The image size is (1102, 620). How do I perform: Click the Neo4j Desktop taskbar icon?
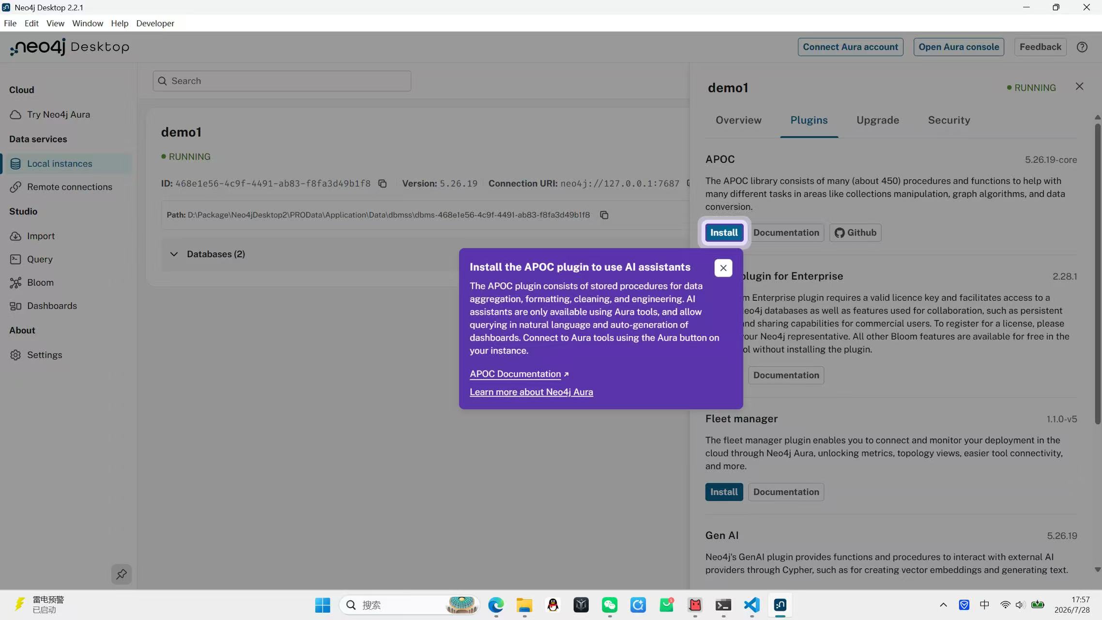(x=780, y=605)
